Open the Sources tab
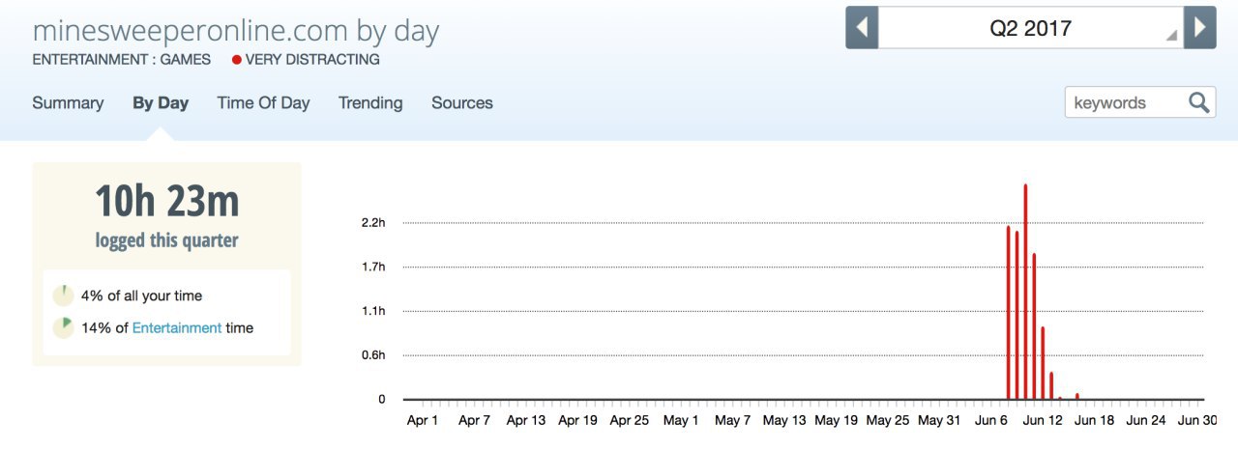Image resolution: width=1238 pixels, height=451 pixels. (x=462, y=102)
